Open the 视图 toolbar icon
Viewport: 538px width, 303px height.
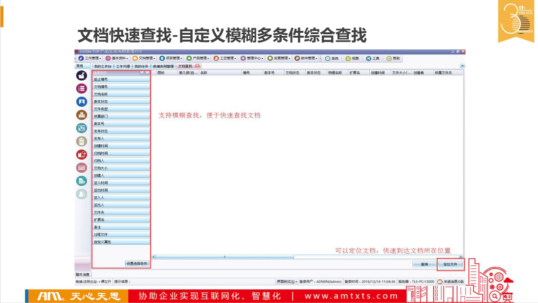[352, 58]
